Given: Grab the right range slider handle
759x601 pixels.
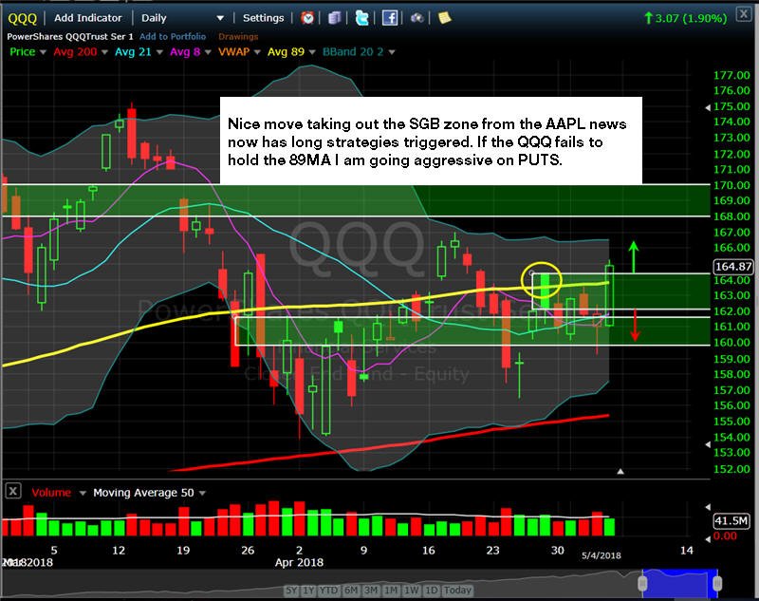Looking at the screenshot, I should (x=717, y=583).
